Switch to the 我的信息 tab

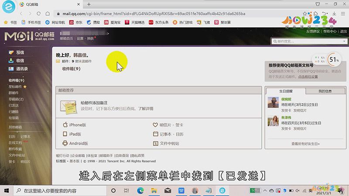tap(325, 91)
